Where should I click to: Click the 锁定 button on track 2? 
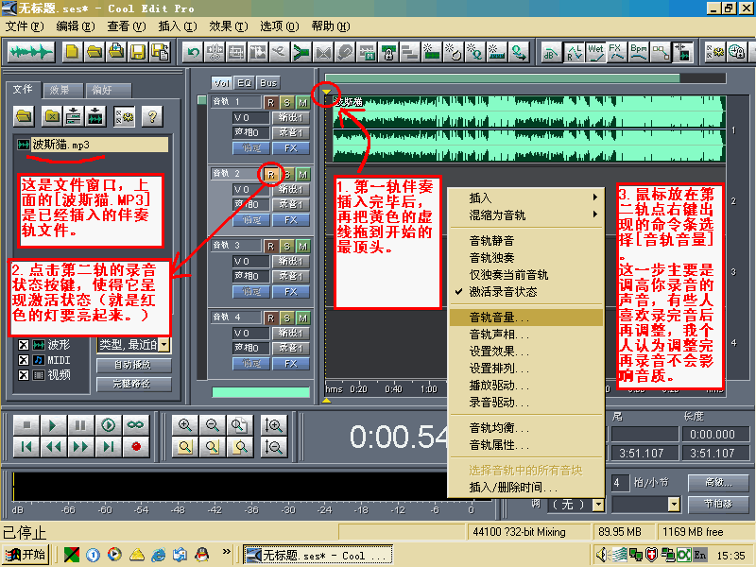(250, 220)
